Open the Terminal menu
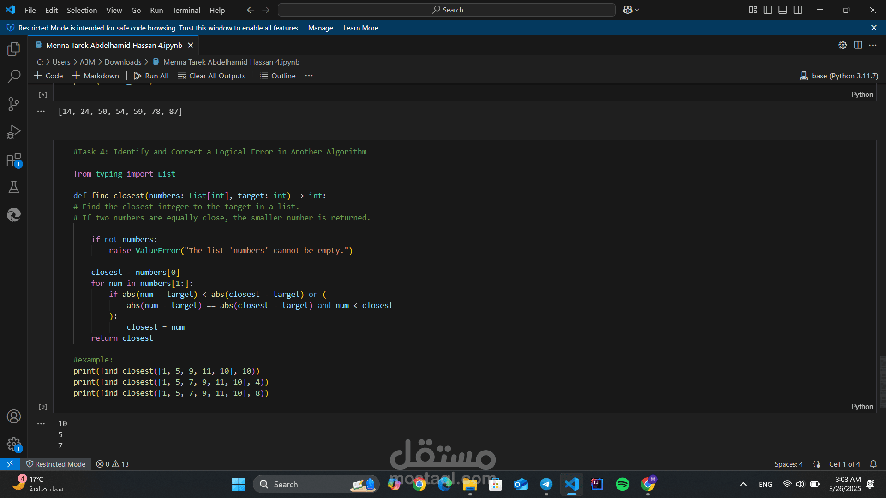Viewport: 886px width, 498px height. pyautogui.click(x=186, y=10)
